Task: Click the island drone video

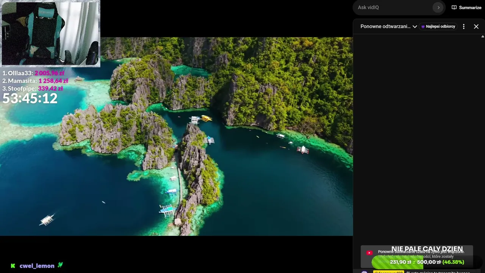Action: coord(176,136)
